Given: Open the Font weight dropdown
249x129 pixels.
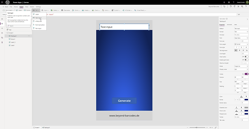Looking at the screenshot, I should pos(241,44).
